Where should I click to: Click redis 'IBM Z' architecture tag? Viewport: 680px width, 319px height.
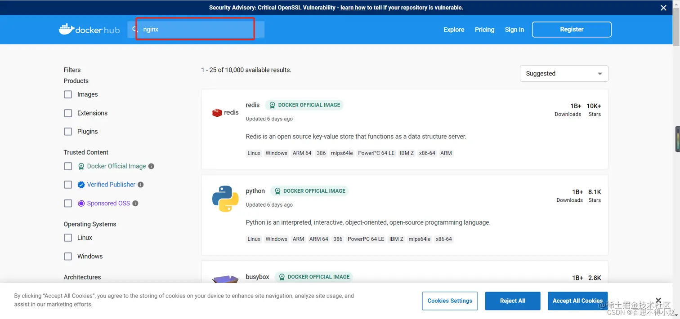coord(407,153)
